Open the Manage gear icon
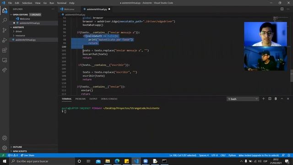 [5, 148]
